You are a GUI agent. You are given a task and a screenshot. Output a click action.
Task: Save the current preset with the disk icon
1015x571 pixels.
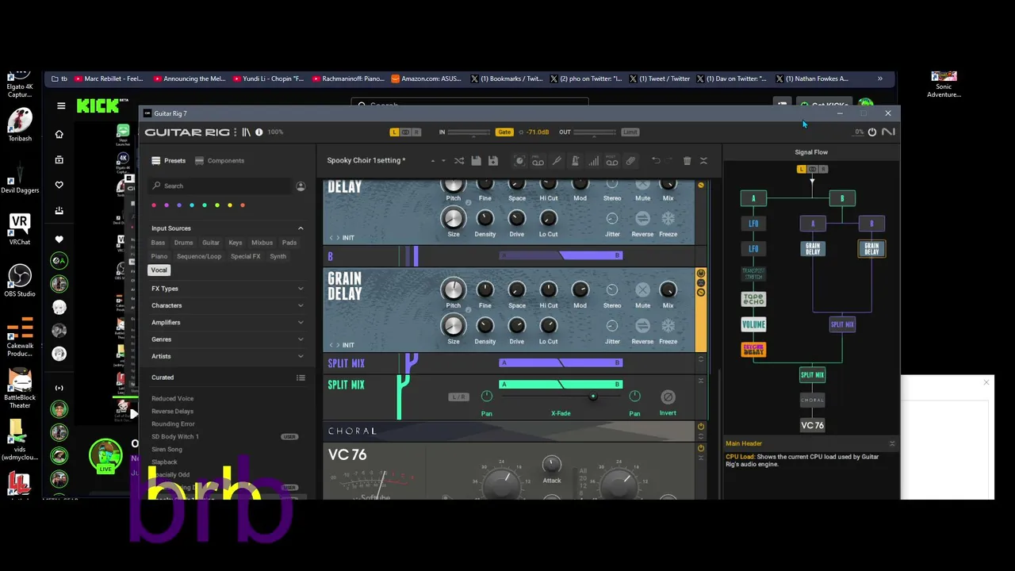(x=476, y=161)
